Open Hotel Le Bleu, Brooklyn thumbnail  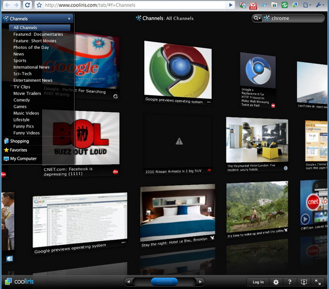(178, 213)
